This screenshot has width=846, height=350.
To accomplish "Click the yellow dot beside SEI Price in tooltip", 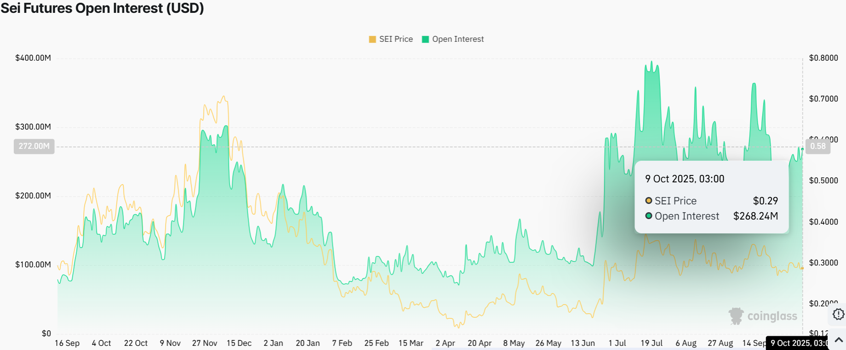I will coord(648,201).
